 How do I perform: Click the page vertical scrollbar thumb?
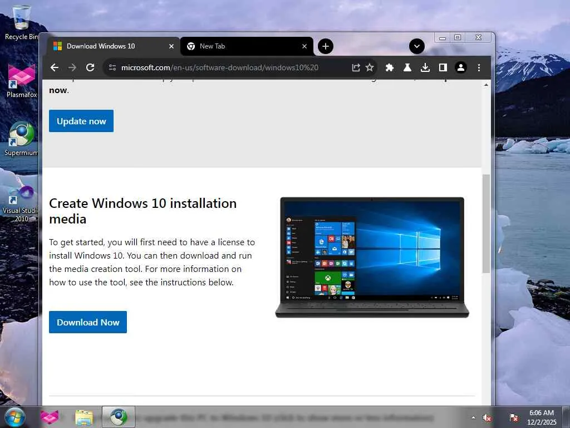point(486,223)
